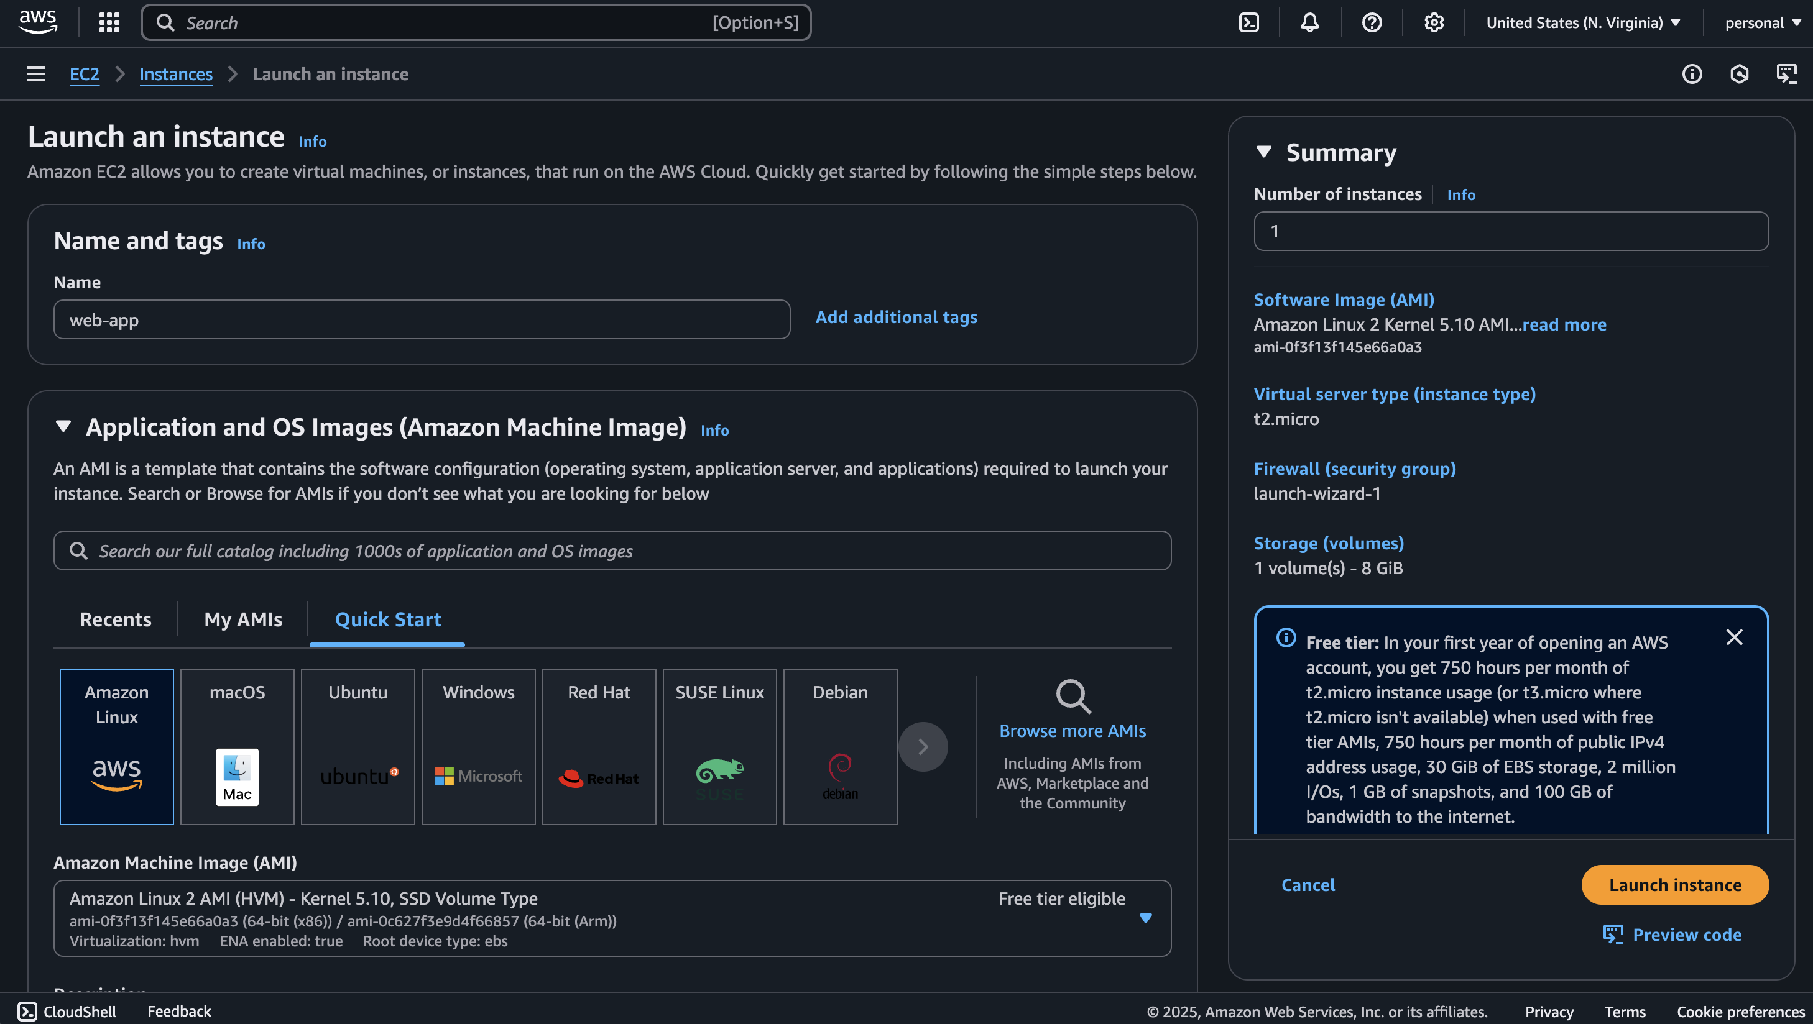Select the Windows AMI tile
Screen dimensions: 1813x1024
[479, 746]
